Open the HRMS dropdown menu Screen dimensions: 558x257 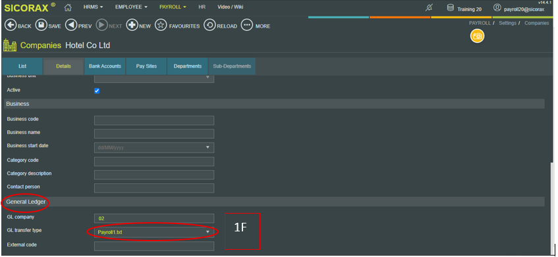click(x=94, y=7)
